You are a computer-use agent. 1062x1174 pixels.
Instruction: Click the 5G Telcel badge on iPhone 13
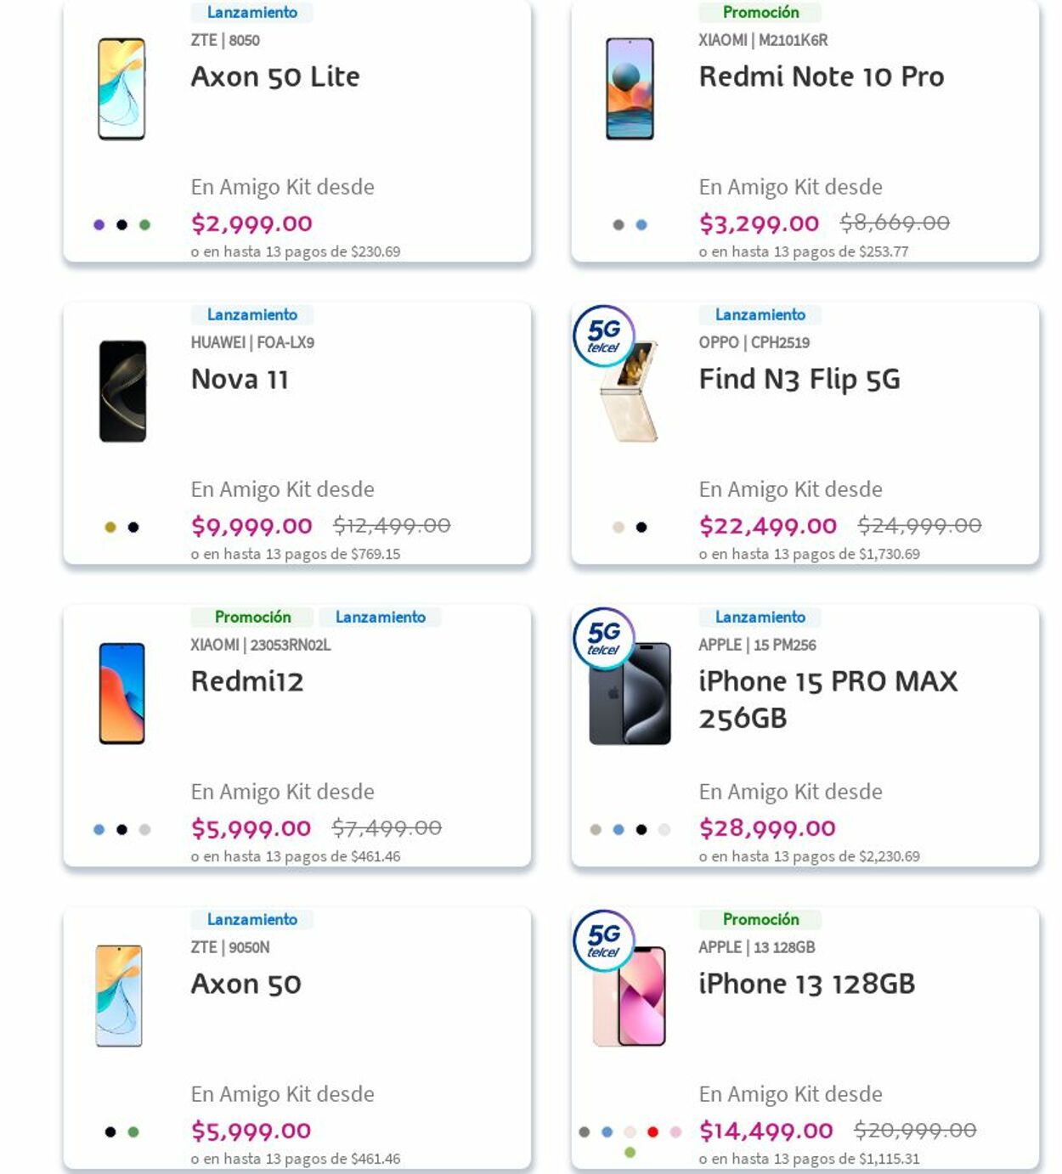(x=603, y=941)
